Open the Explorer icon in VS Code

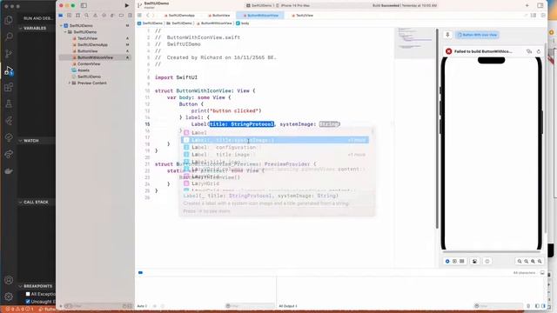tap(9, 20)
